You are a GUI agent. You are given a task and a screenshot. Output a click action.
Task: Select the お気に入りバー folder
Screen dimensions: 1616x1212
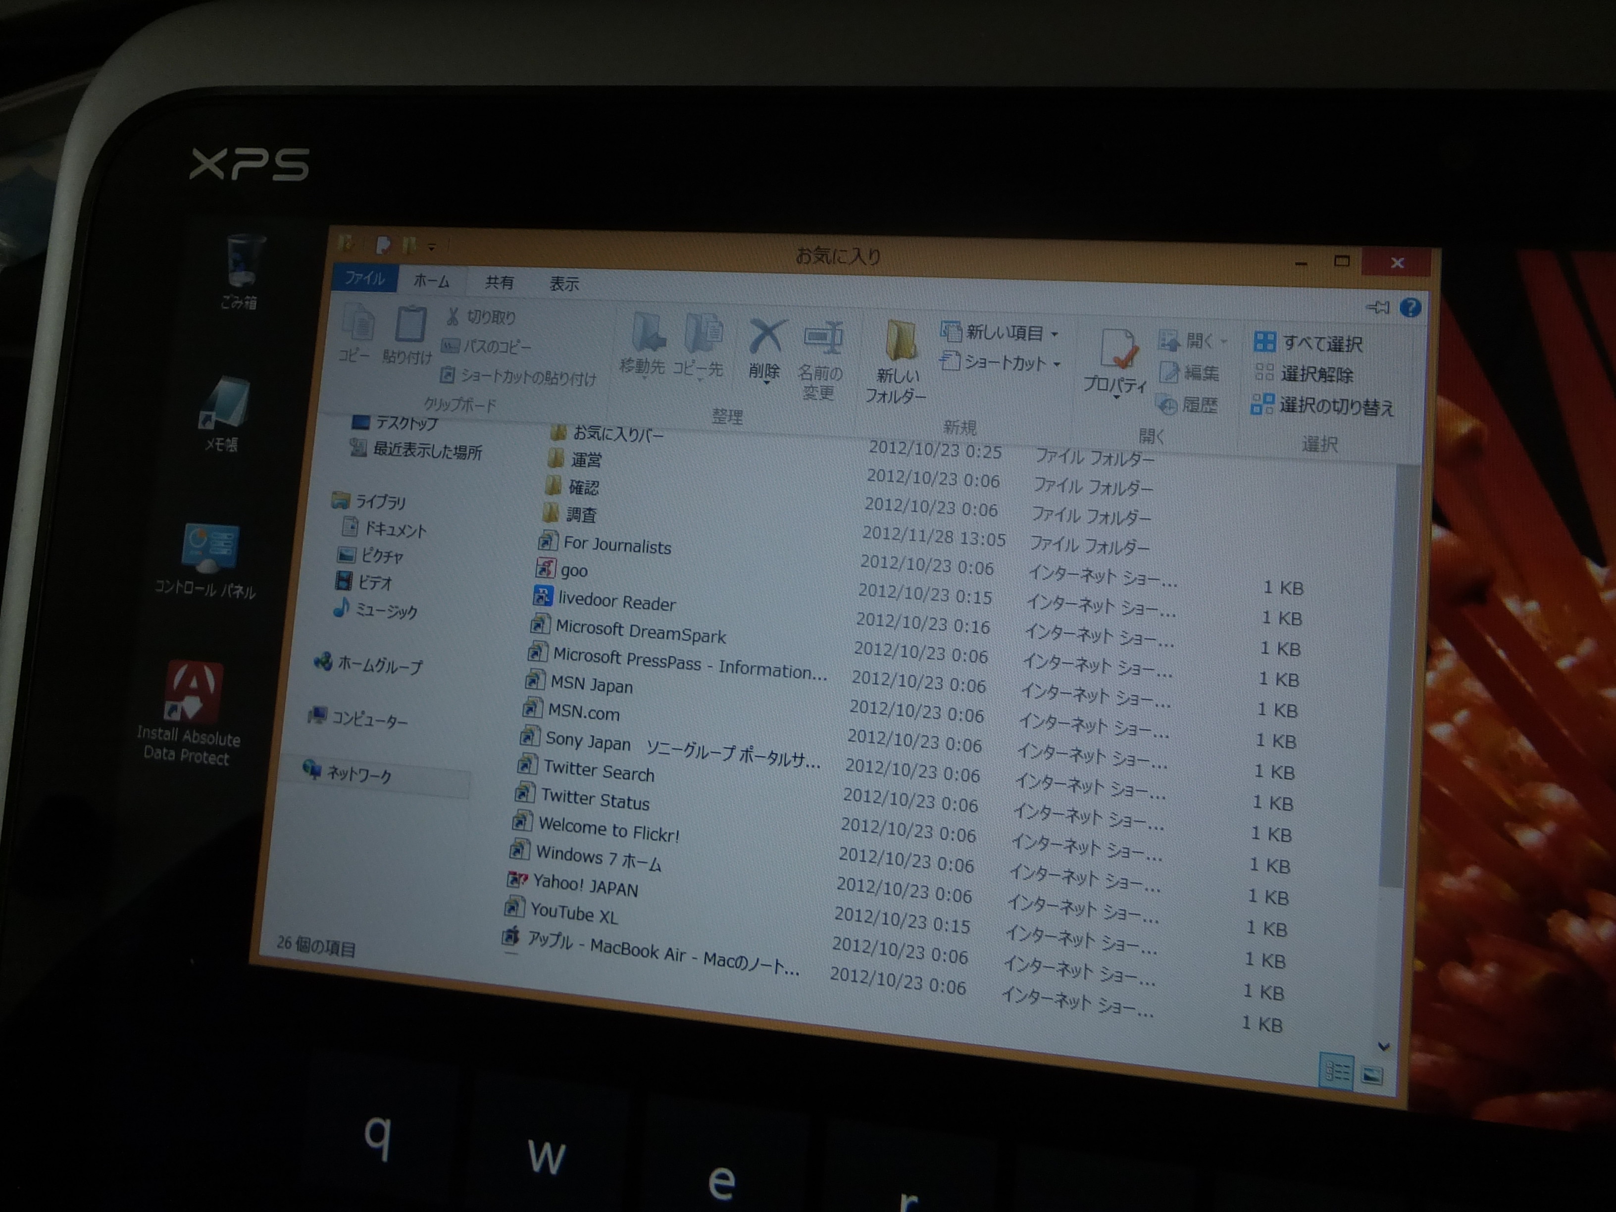(606, 434)
